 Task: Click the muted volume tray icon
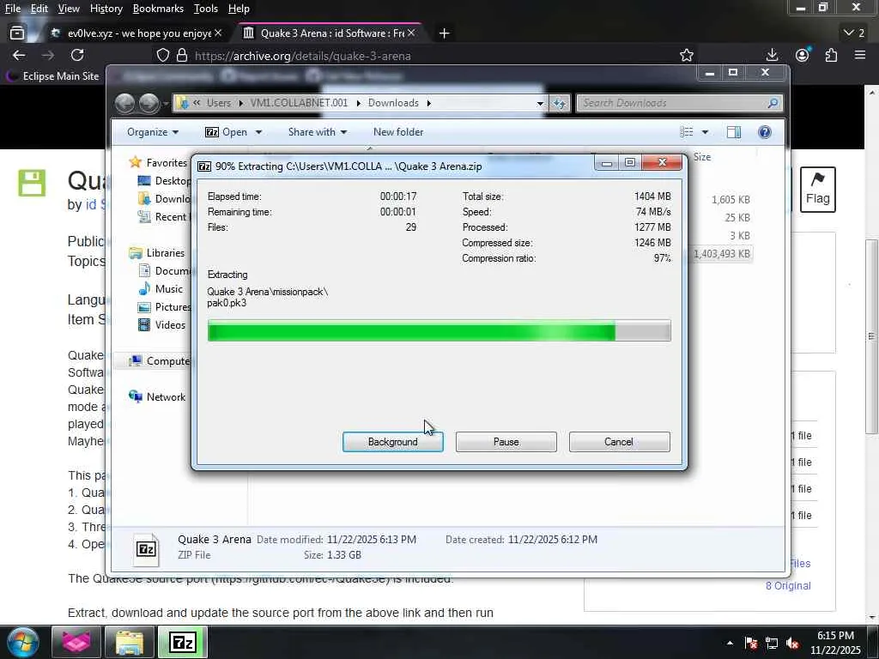pos(792,644)
